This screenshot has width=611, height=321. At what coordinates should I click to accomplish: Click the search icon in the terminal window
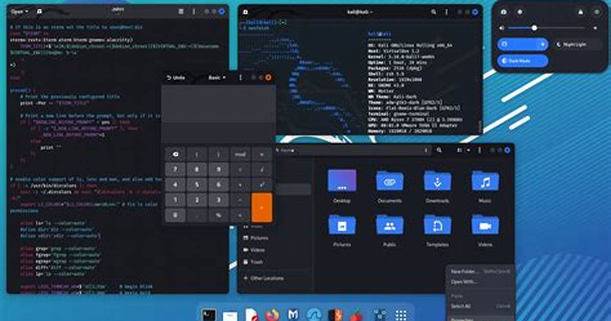tap(433, 12)
